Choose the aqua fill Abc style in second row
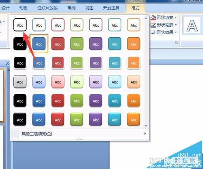203x169 pixels. (114, 44)
